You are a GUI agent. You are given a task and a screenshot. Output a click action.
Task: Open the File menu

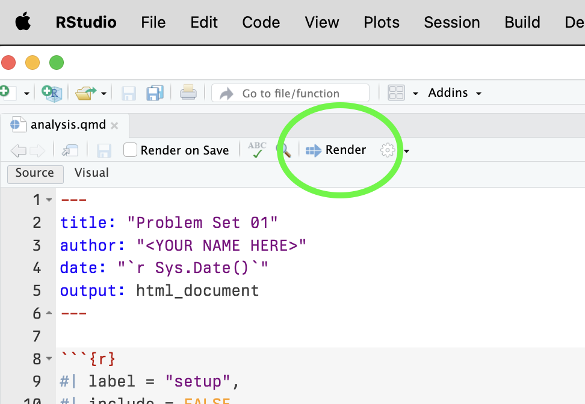tap(153, 22)
